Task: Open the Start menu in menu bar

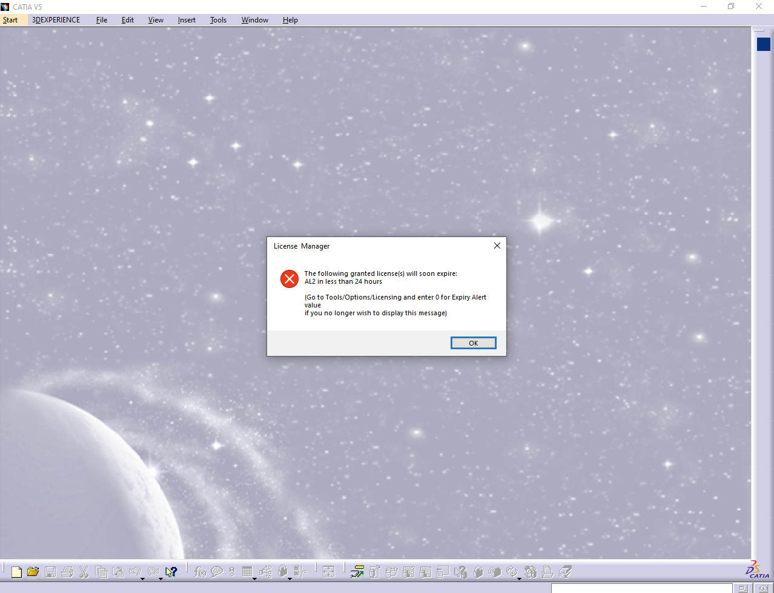Action: (10, 20)
